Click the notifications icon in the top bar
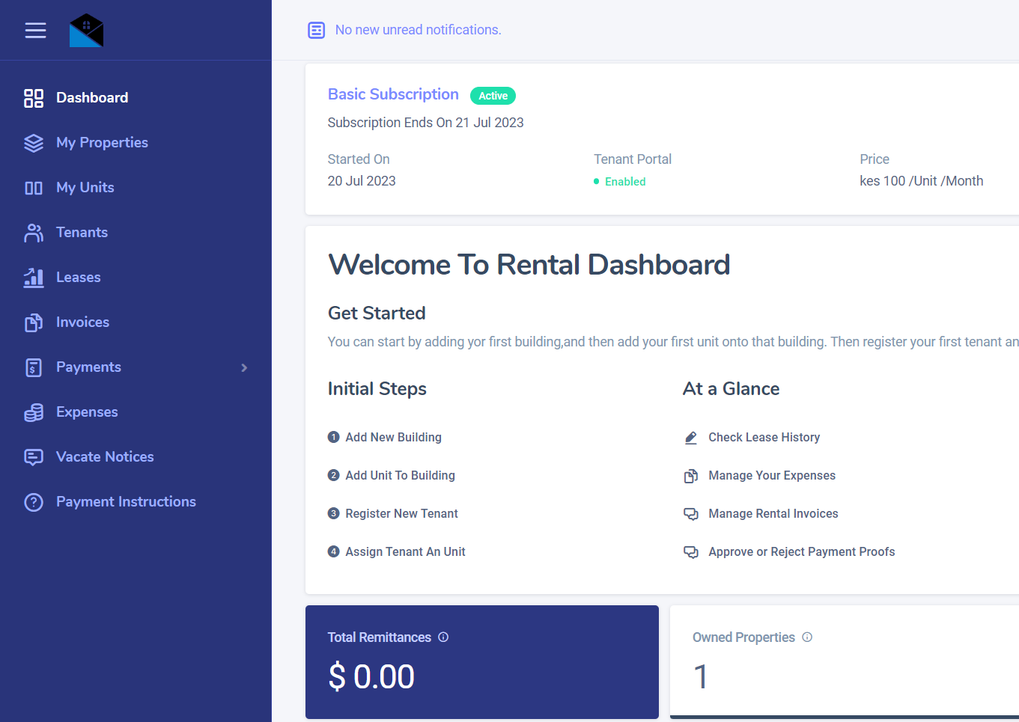 [x=316, y=30]
